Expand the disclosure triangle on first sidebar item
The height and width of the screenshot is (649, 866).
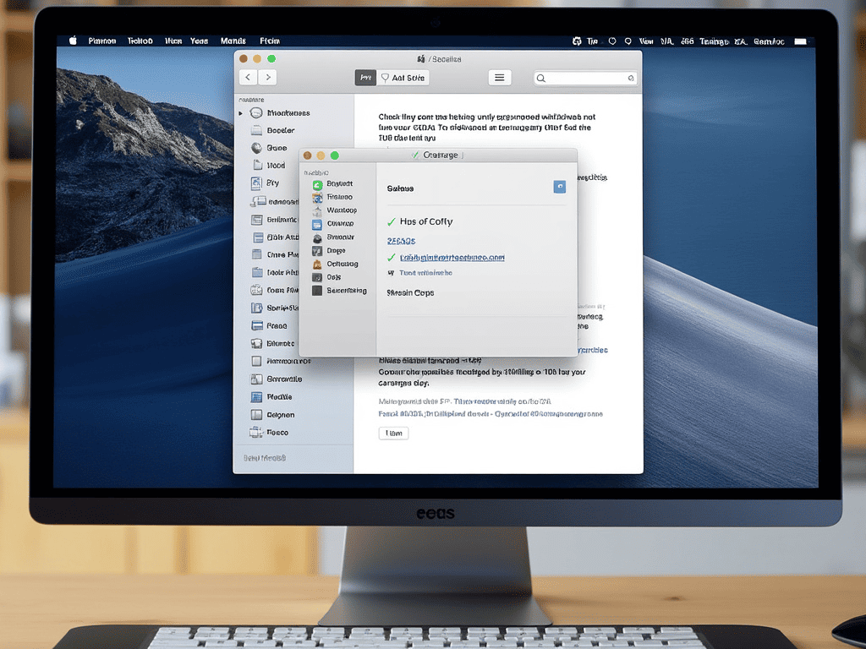tap(240, 113)
